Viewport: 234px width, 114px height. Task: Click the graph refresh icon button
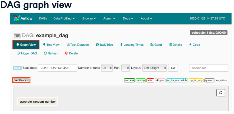220,93
